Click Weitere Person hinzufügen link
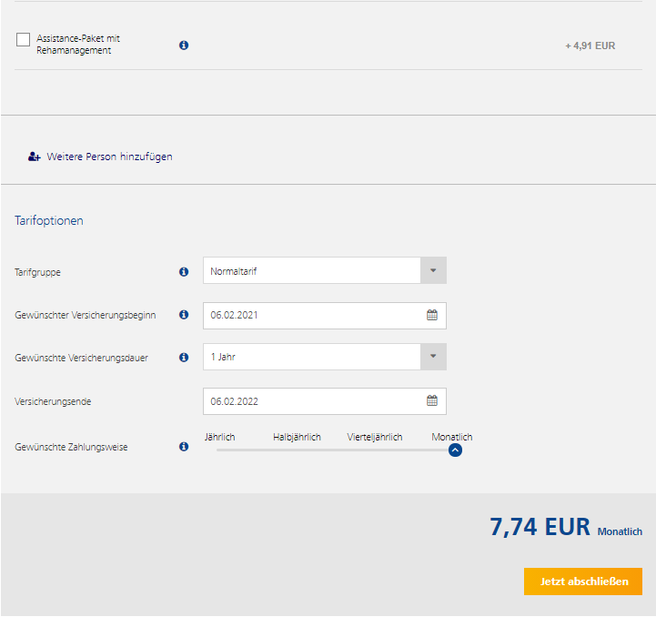 pyautogui.click(x=109, y=157)
